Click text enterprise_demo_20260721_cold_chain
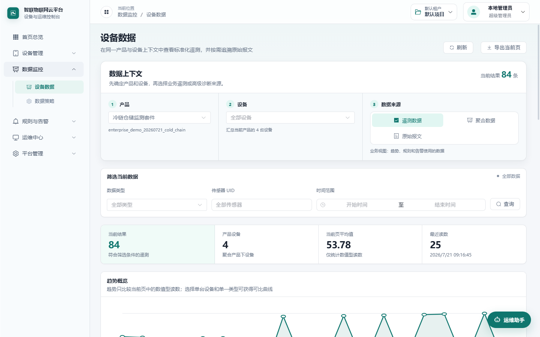Image resolution: width=540 pixels, height=337 pixels. (x=147, y=130)
